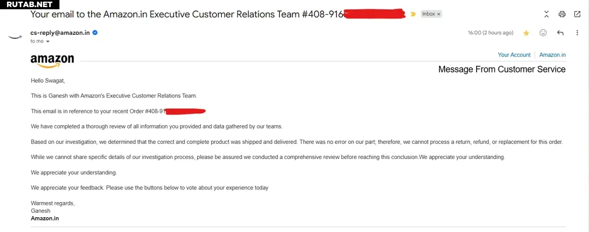
Task: Click the Amazon logo in email body
Action: 52,61
